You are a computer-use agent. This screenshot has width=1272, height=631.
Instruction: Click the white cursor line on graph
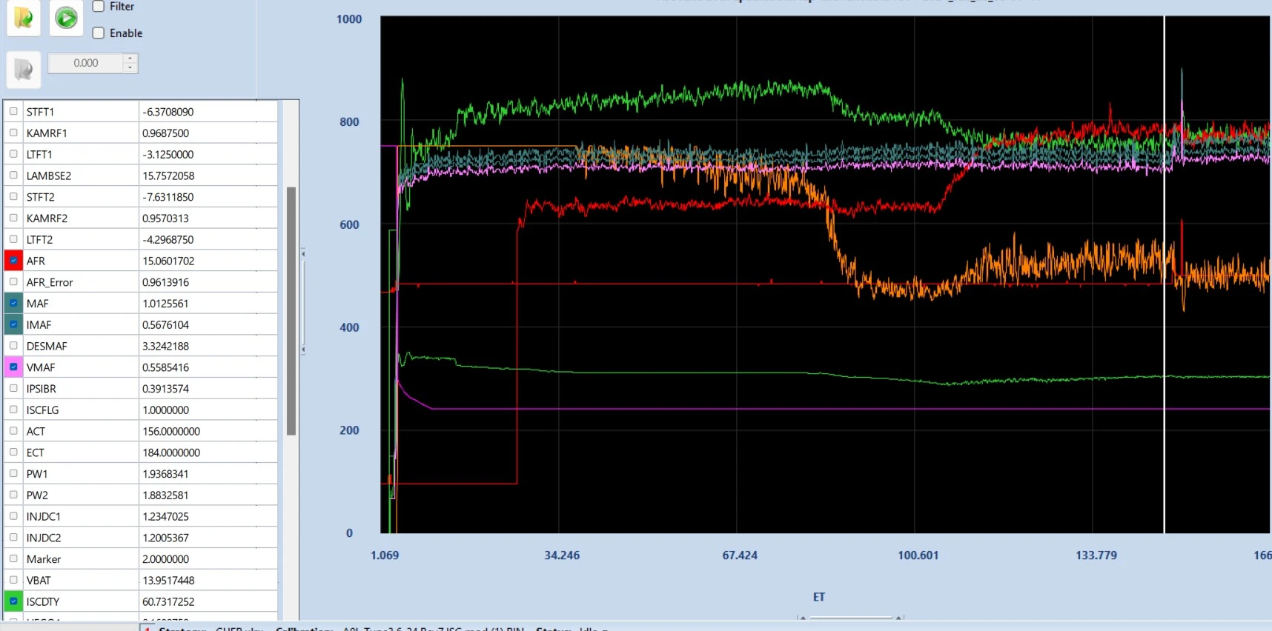(x=1164, y=274)
